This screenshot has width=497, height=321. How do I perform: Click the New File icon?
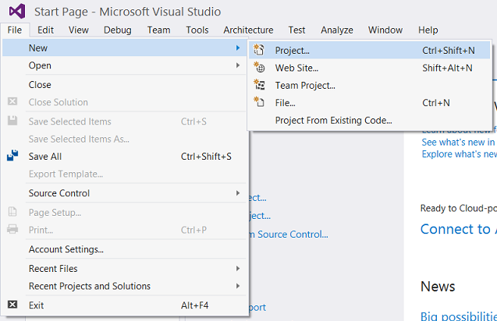coord(260,102)
